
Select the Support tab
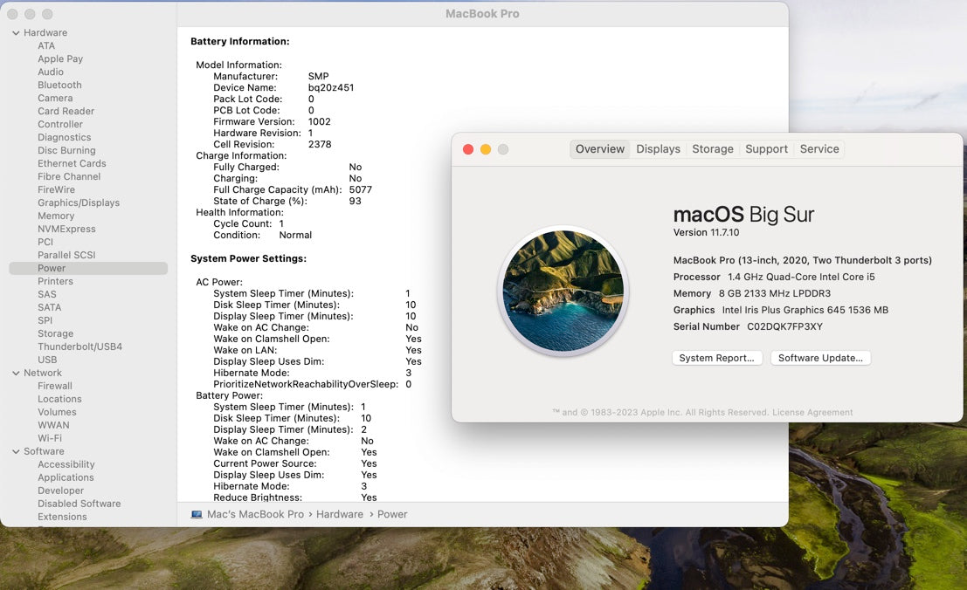tap(766, 149)
